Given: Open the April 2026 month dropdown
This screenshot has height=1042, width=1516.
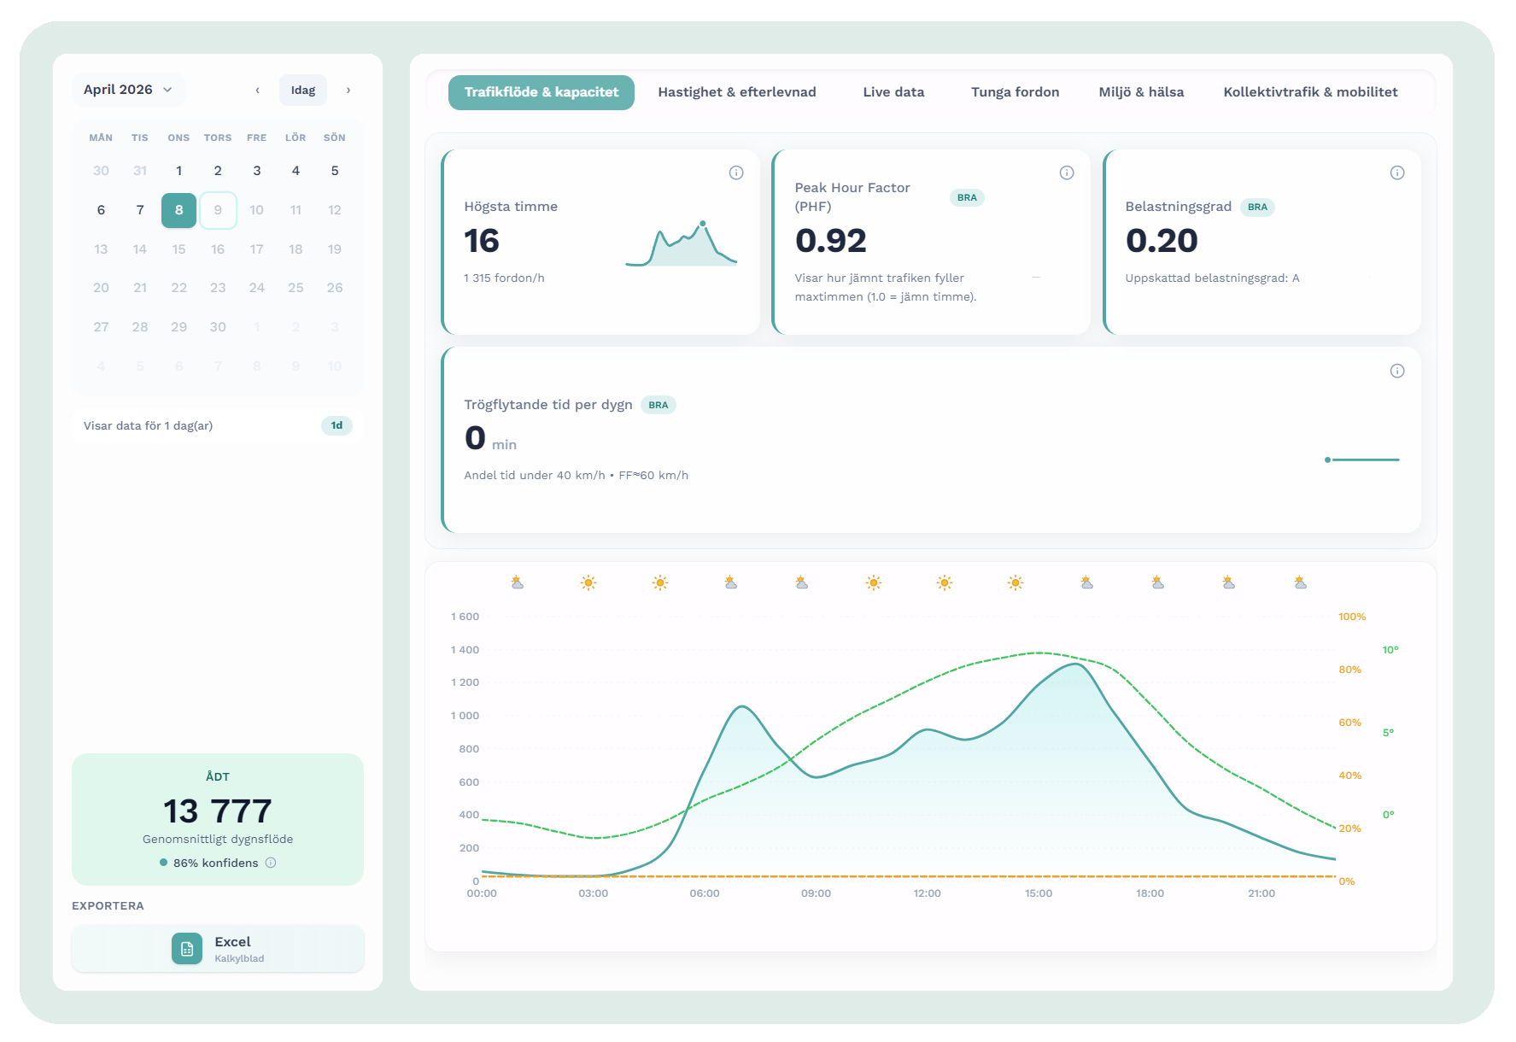Looking at the screenshot, I should pyautogui.click(x=128, y=90).
